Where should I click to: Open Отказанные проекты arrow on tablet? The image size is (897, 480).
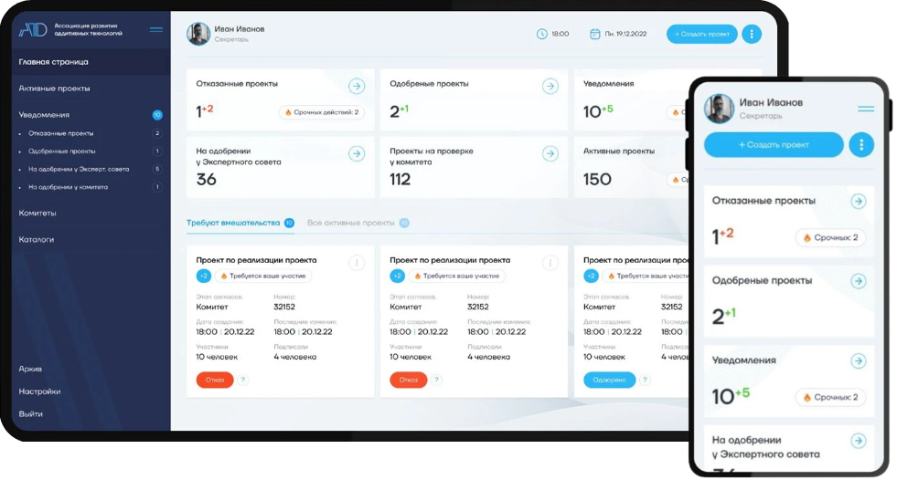(x=357, y=86)
